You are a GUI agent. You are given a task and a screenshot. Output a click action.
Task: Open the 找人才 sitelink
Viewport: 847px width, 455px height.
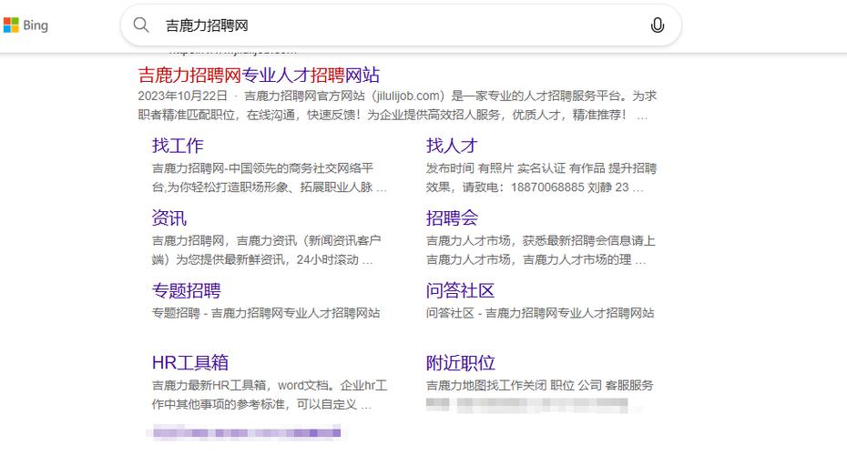pos(452,146)
